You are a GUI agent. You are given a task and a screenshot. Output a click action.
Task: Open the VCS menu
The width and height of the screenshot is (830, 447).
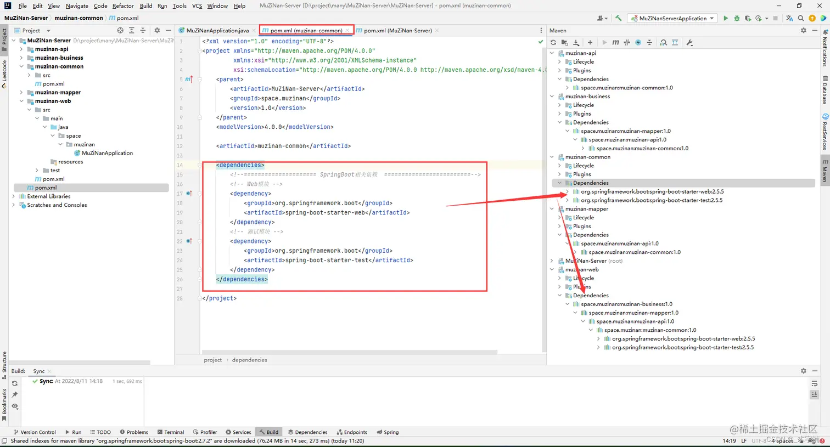click(x=197, y=5)
